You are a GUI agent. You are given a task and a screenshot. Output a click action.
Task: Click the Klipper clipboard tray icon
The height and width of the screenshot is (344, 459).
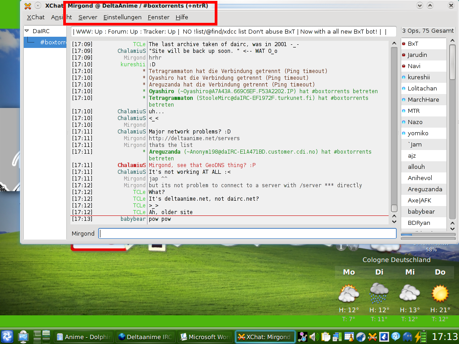pyautogui.click(x=325, y=337)
